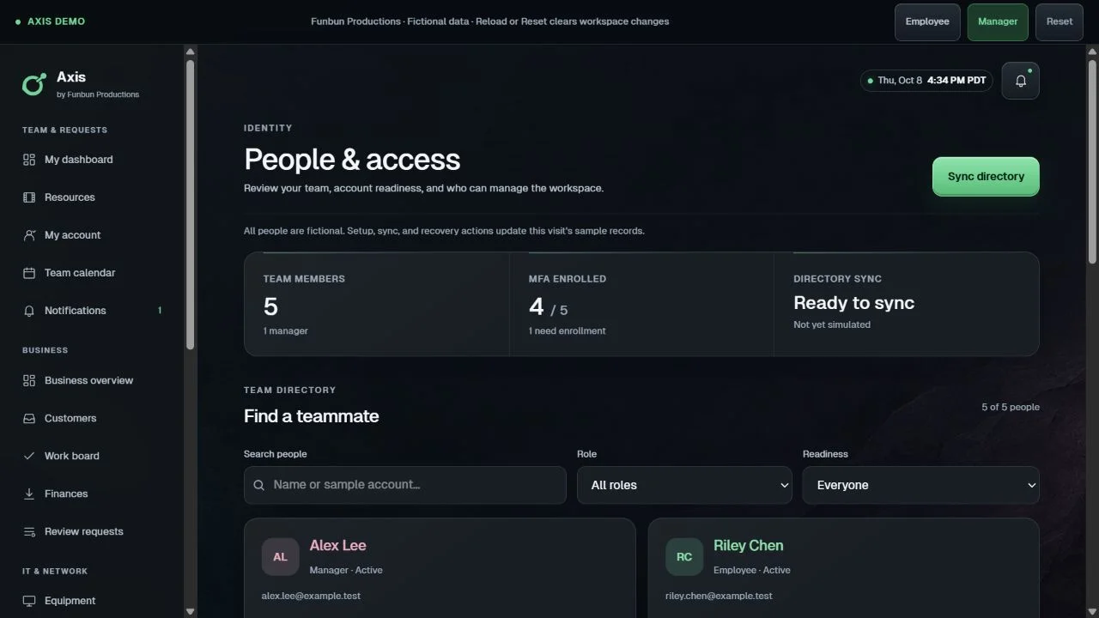Open Review requests in sidebar
Screen dimensions: 1099x618
pos(93,531)
